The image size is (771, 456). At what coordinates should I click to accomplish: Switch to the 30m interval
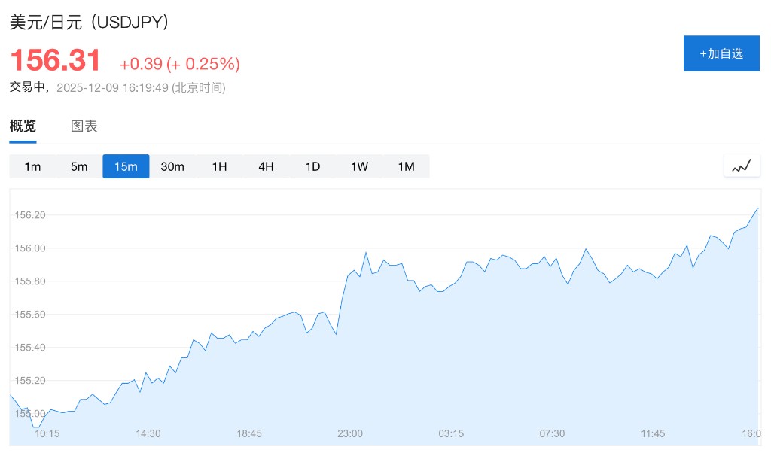(172, 166)
